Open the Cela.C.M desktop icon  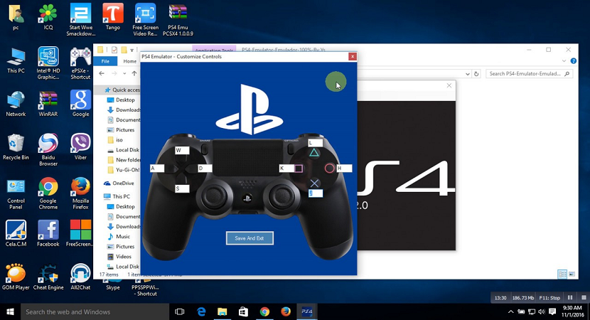16,233
